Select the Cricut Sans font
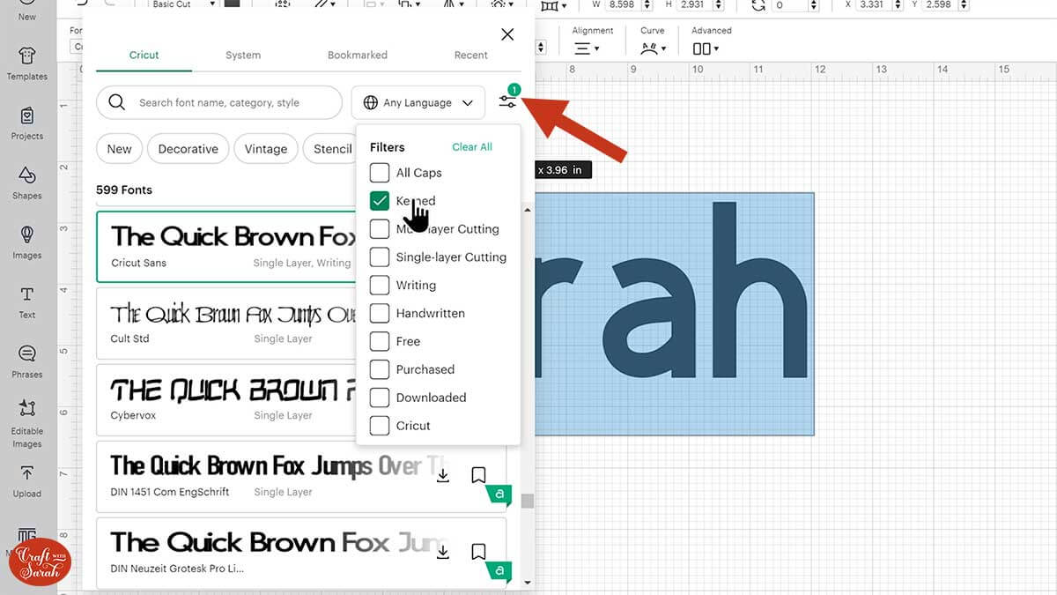This screenshot has height=595, width=1057. pos(227,246)
